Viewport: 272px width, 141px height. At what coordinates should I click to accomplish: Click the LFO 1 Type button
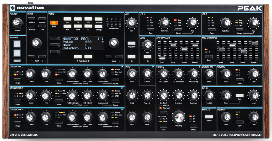coord(150,30)
